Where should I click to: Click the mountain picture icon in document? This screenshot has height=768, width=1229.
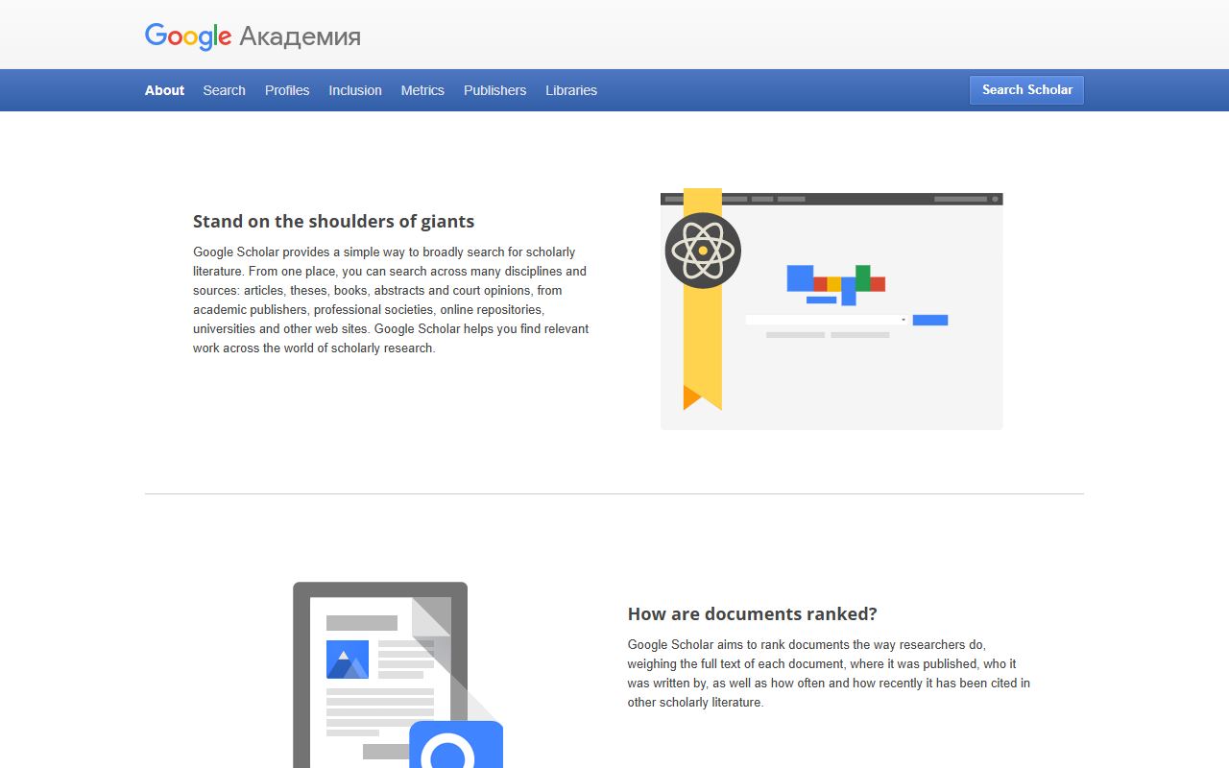[348, 660]
